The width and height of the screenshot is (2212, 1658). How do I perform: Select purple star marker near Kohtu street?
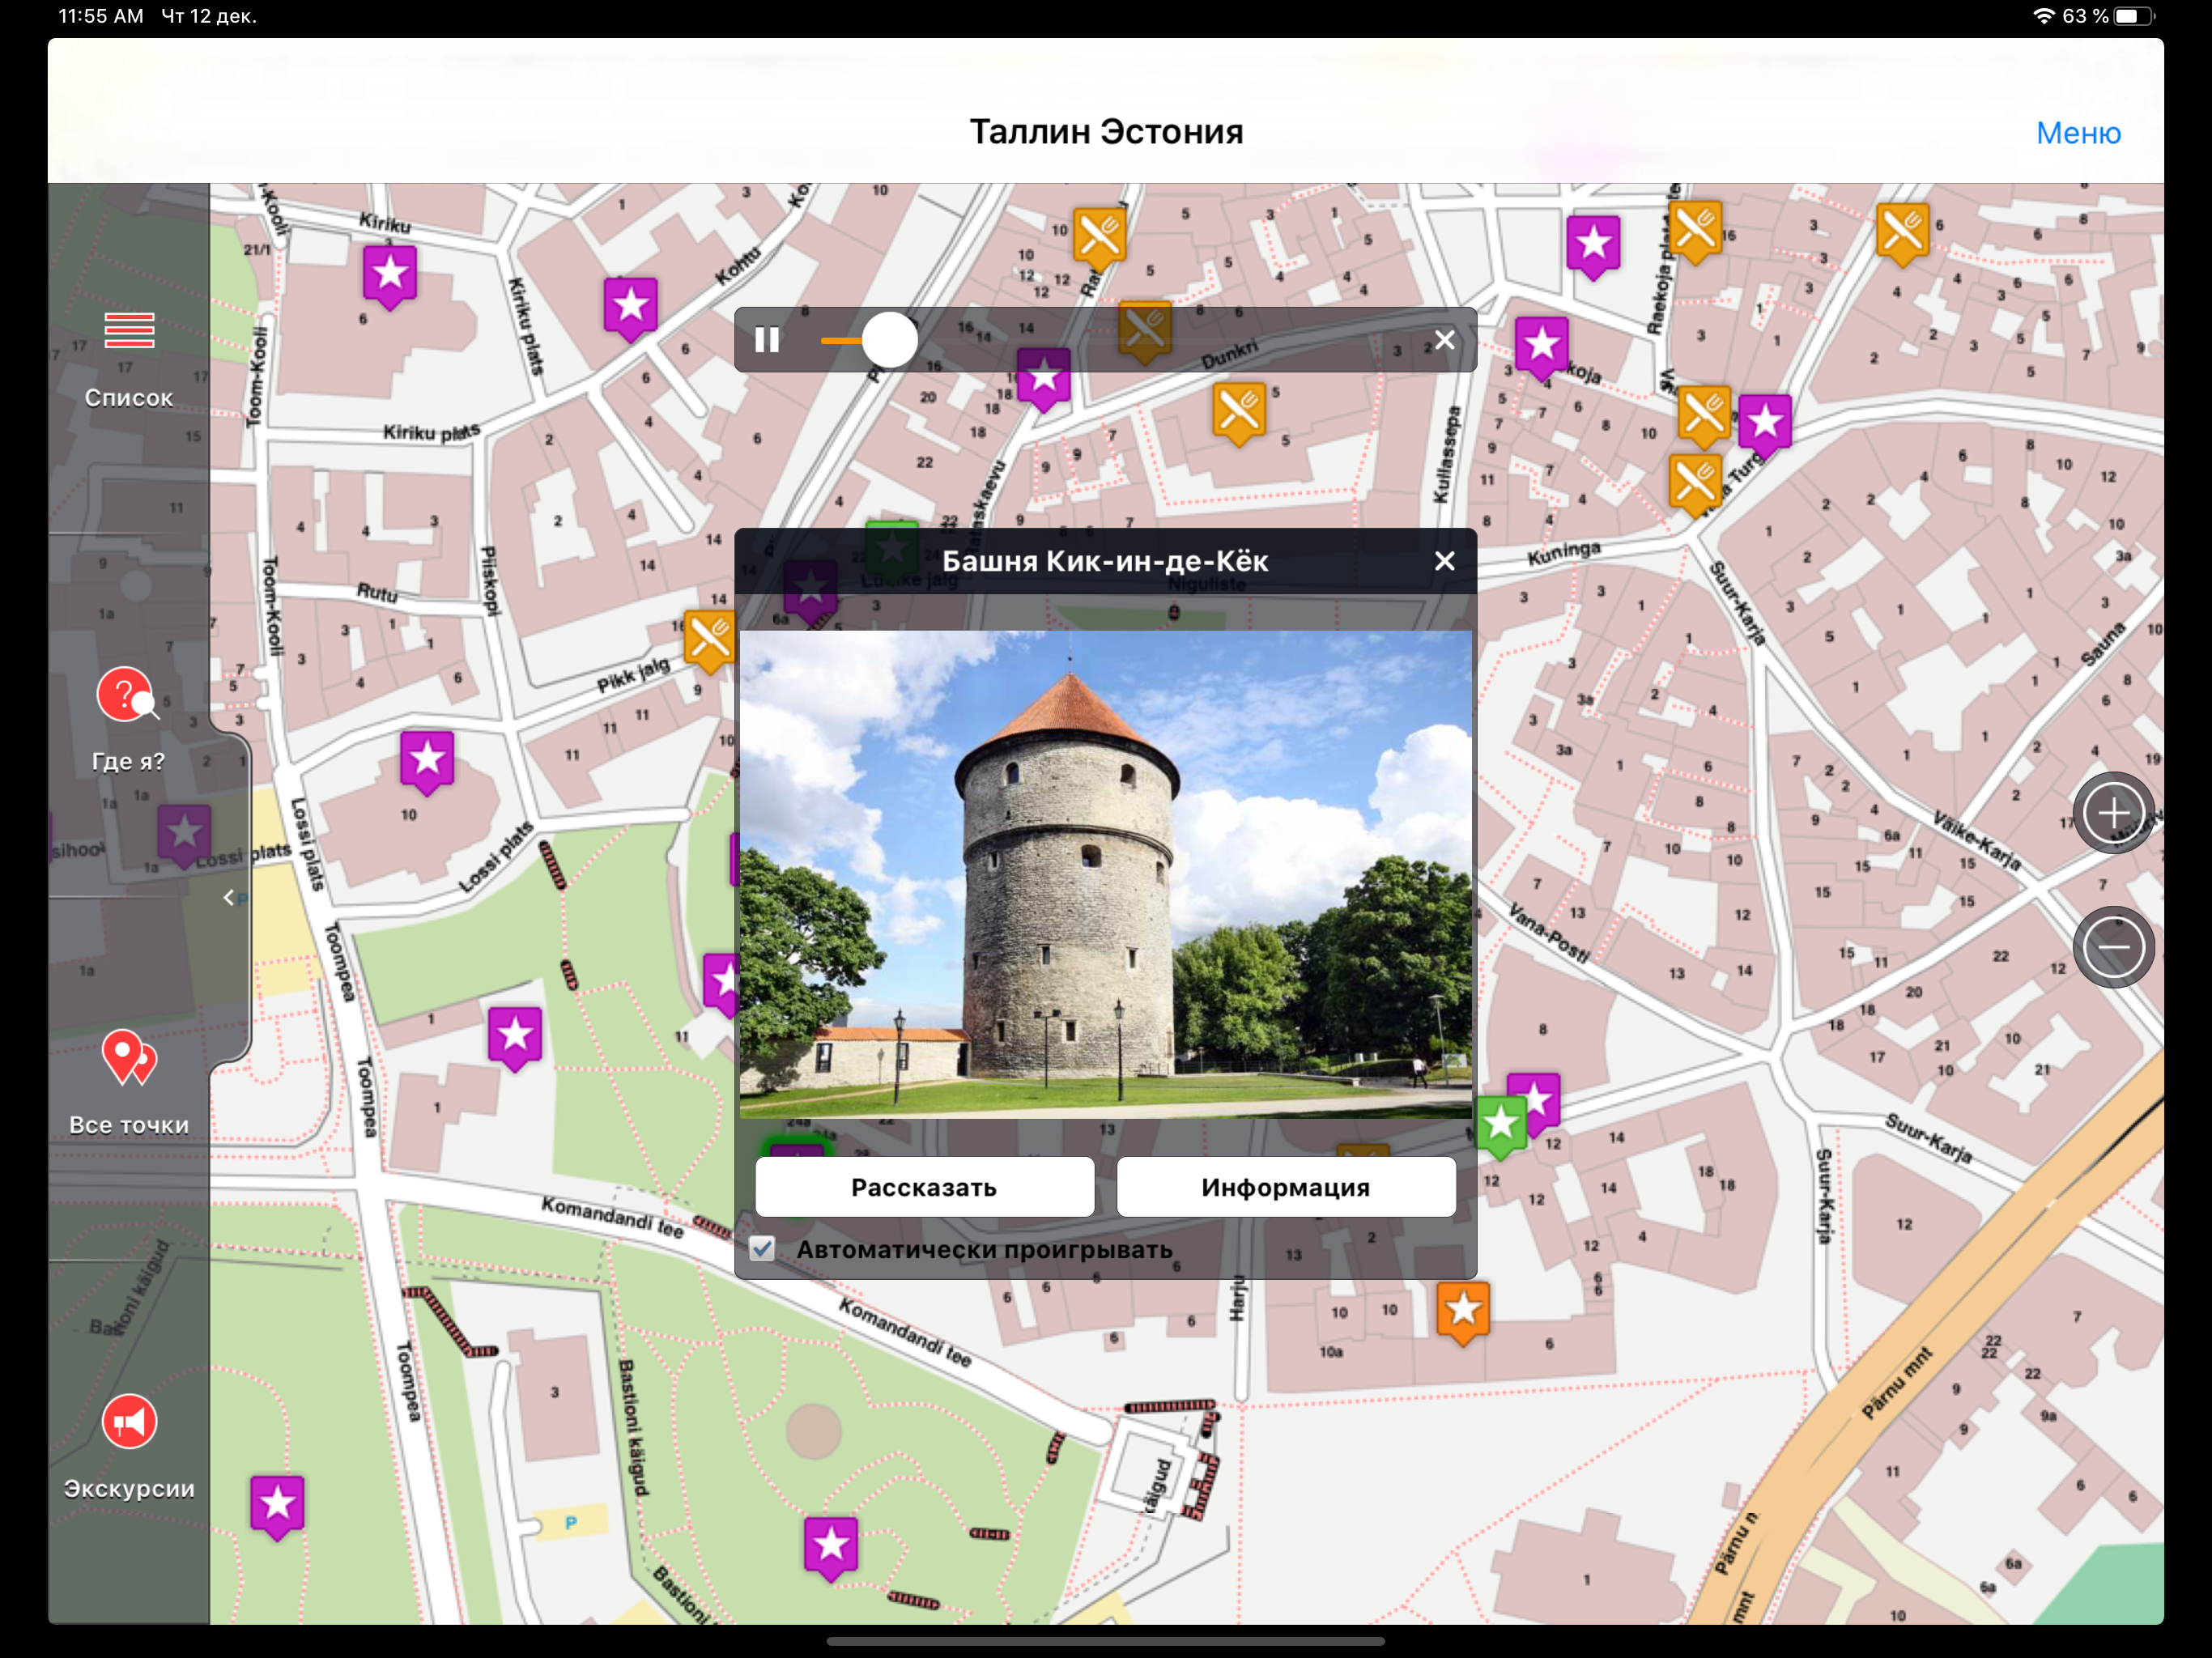point(631,308)
